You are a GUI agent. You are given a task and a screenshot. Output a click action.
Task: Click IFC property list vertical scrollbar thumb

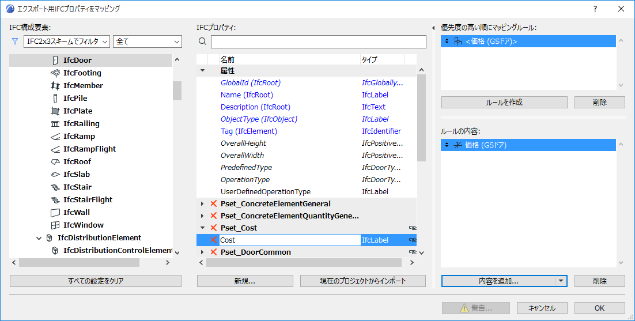point(422,118)
